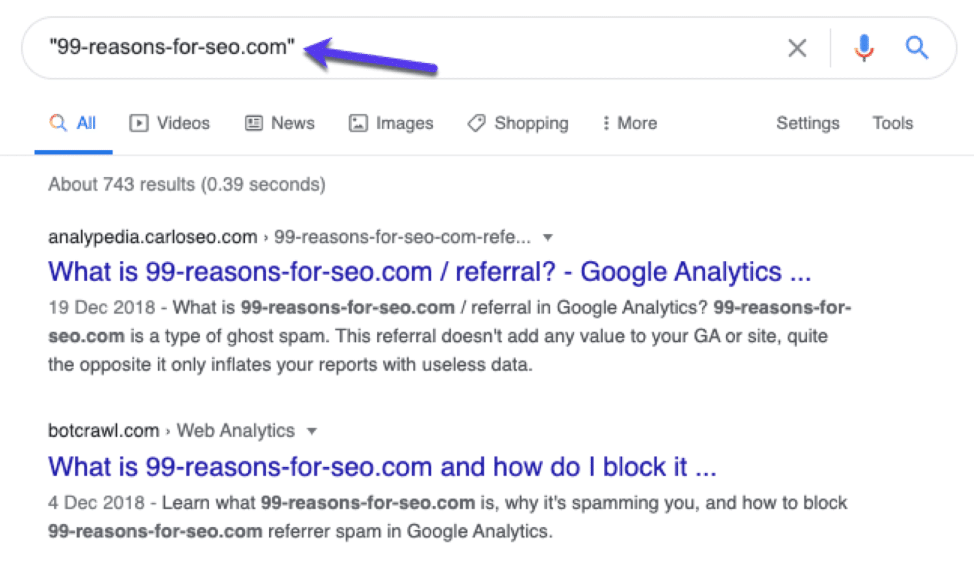Expand More search categories
Image resolution: width=974 pixels, height=569 pixels.
coord(628,123)
